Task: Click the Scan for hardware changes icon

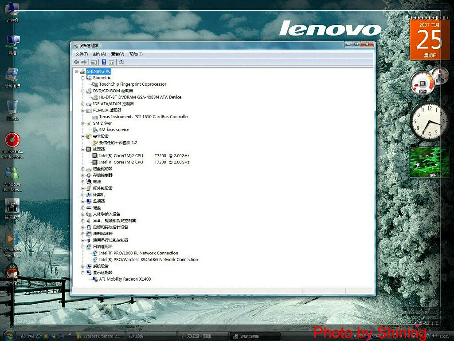Action: (121, 62)
